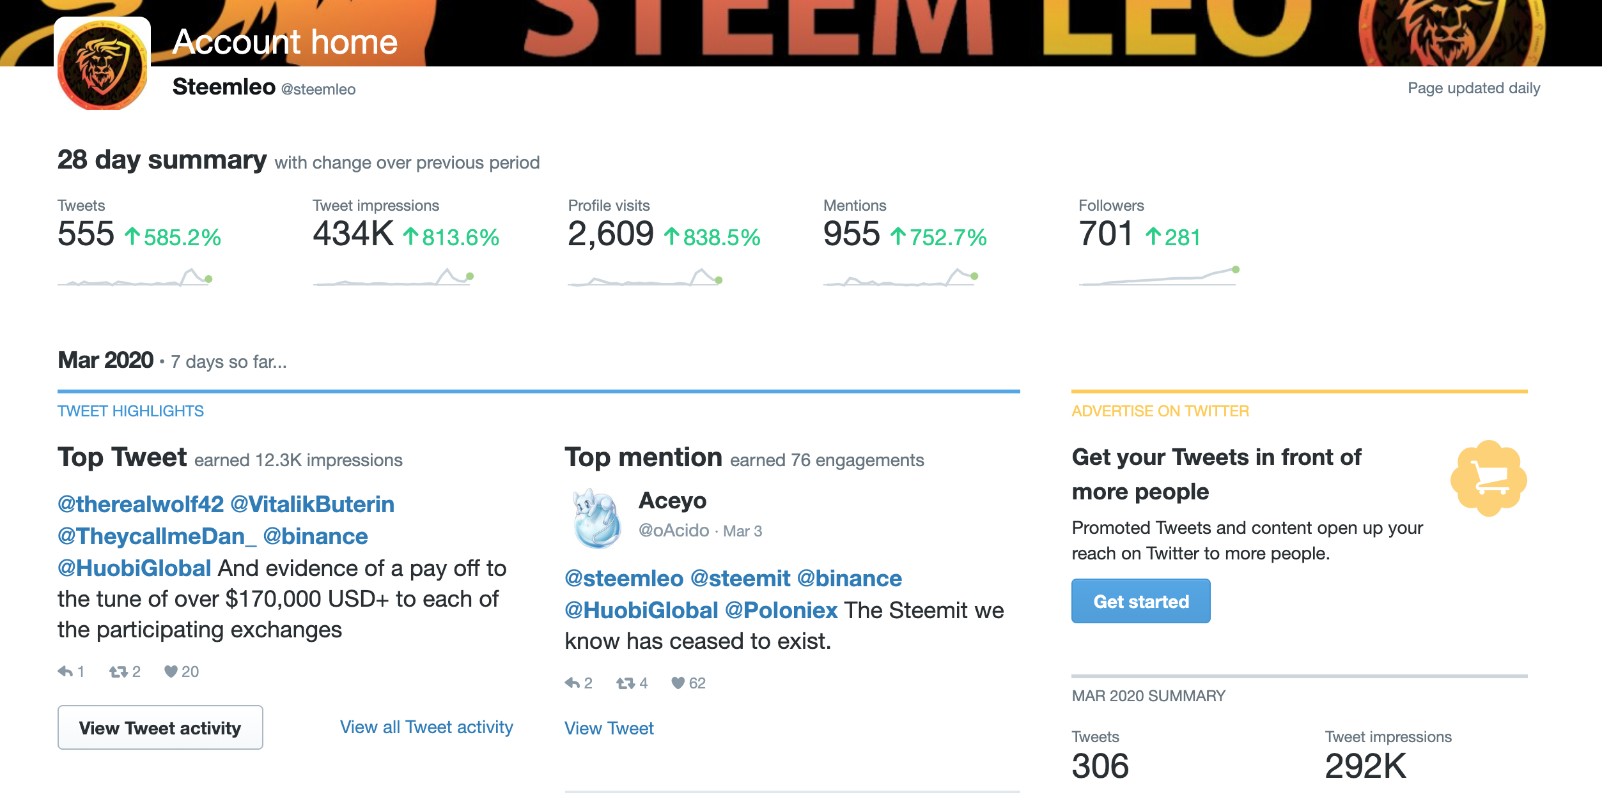Click the Steemleo lion profile avatar

click(102, 65)
